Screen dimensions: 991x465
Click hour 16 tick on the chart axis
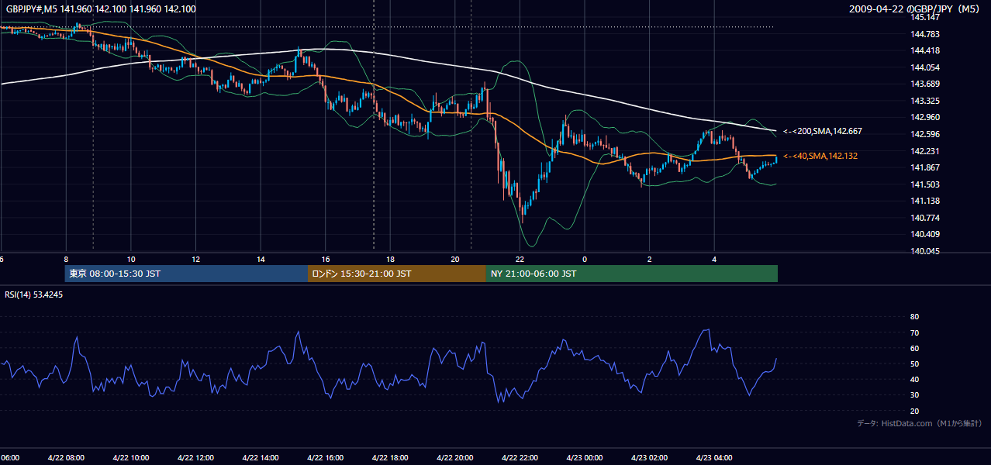click(x=326, y=259)
